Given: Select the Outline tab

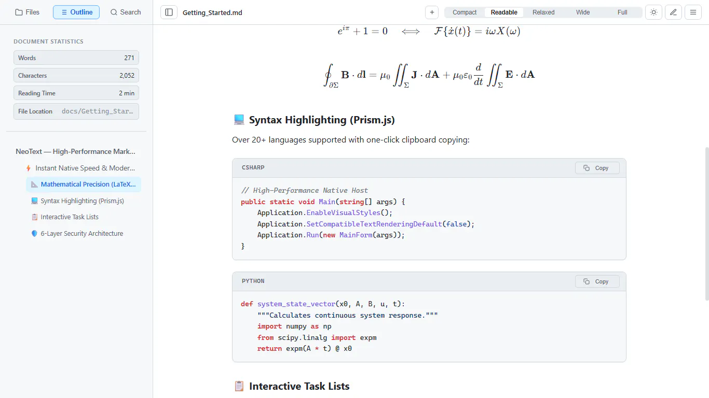Looking at the screenshot, I should [x=76, y=12].
